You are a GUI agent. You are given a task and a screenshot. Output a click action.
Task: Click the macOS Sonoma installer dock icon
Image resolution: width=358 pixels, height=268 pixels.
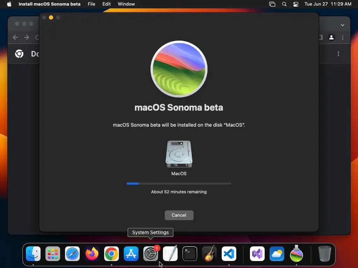pyautogui.click(x=296, y=254)
